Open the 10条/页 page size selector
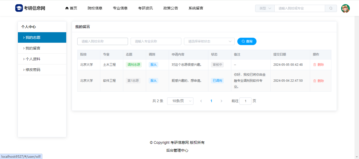Screen dimensions: 359x159 tap(180, 101)
